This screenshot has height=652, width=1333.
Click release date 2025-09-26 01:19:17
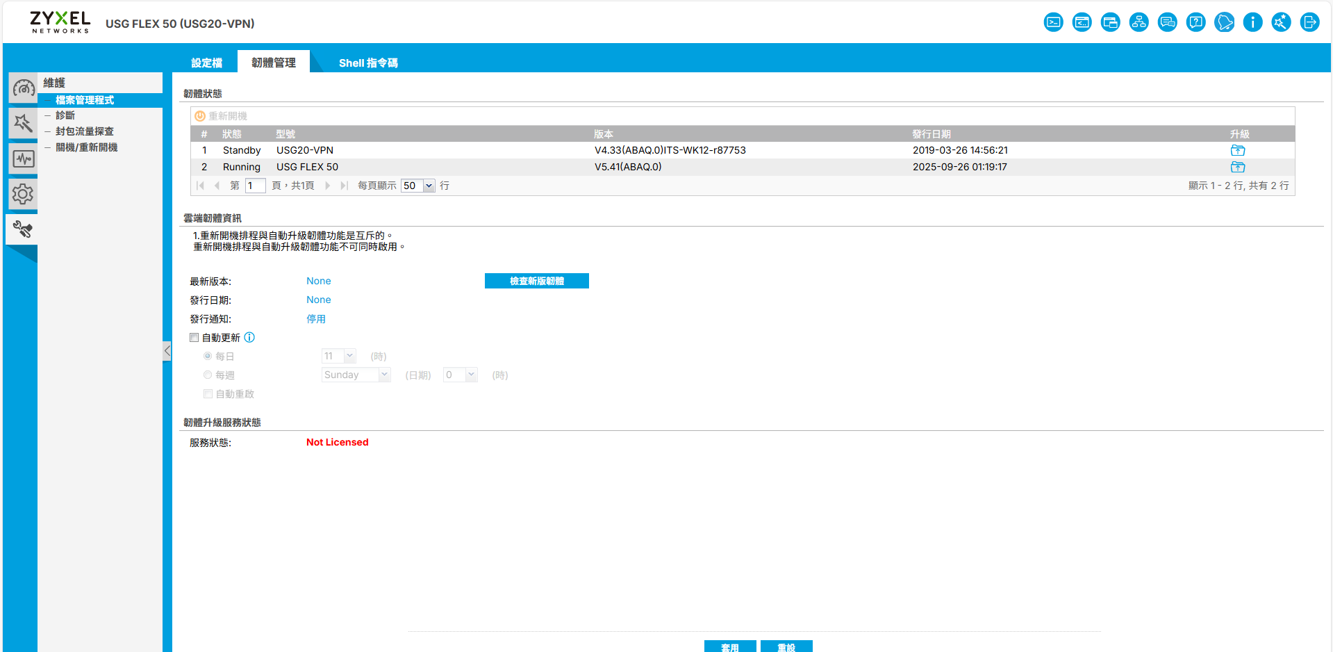coord(960,167)
